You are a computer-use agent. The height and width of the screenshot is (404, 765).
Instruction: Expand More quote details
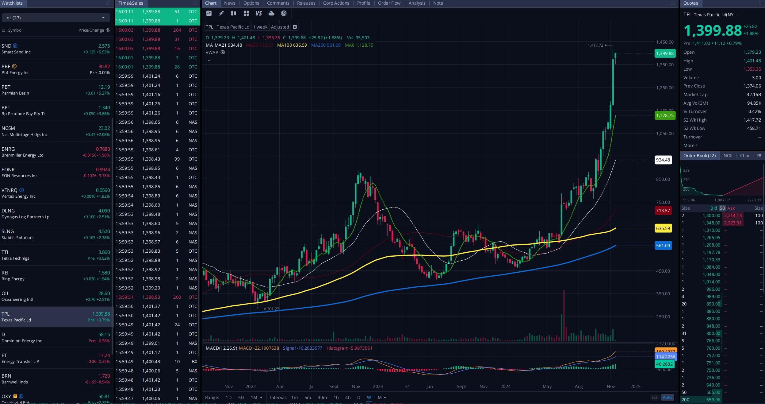click(x=690, y=146)
